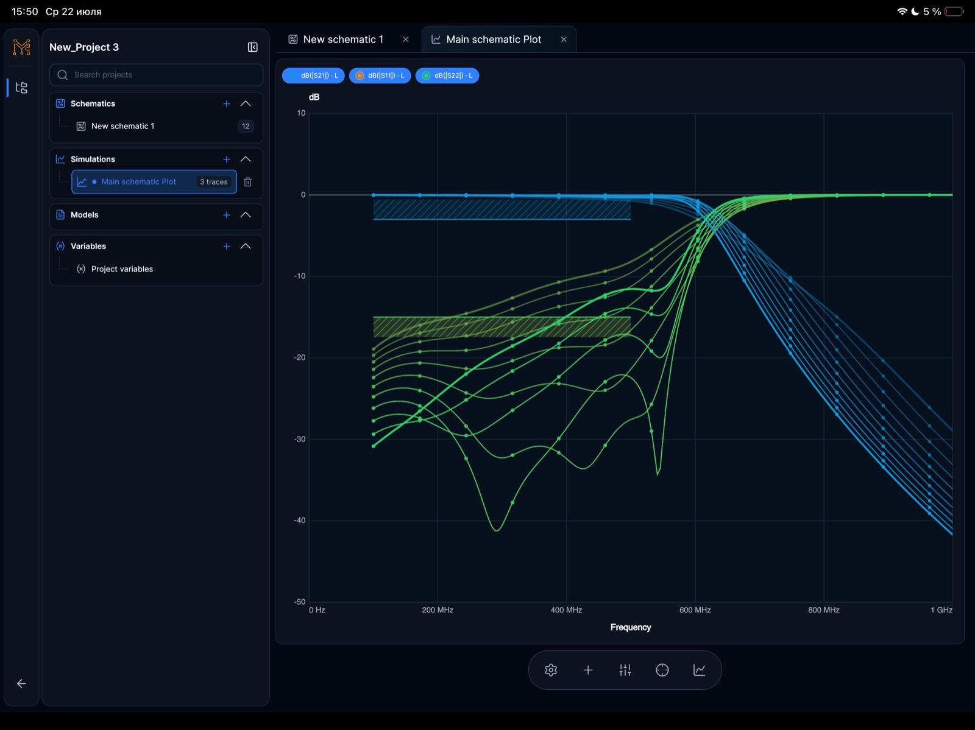Click the 15:50 clock in status bar
The height and width of the screenshot is (730, 975).
[x=25, y=12]
